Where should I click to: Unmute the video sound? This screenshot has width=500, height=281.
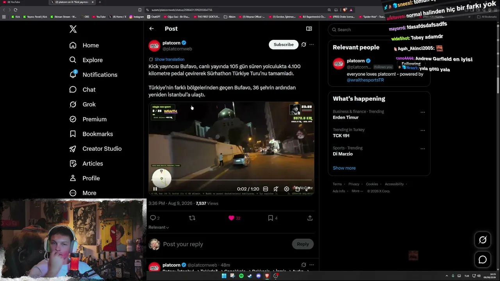tap(276, 189)
